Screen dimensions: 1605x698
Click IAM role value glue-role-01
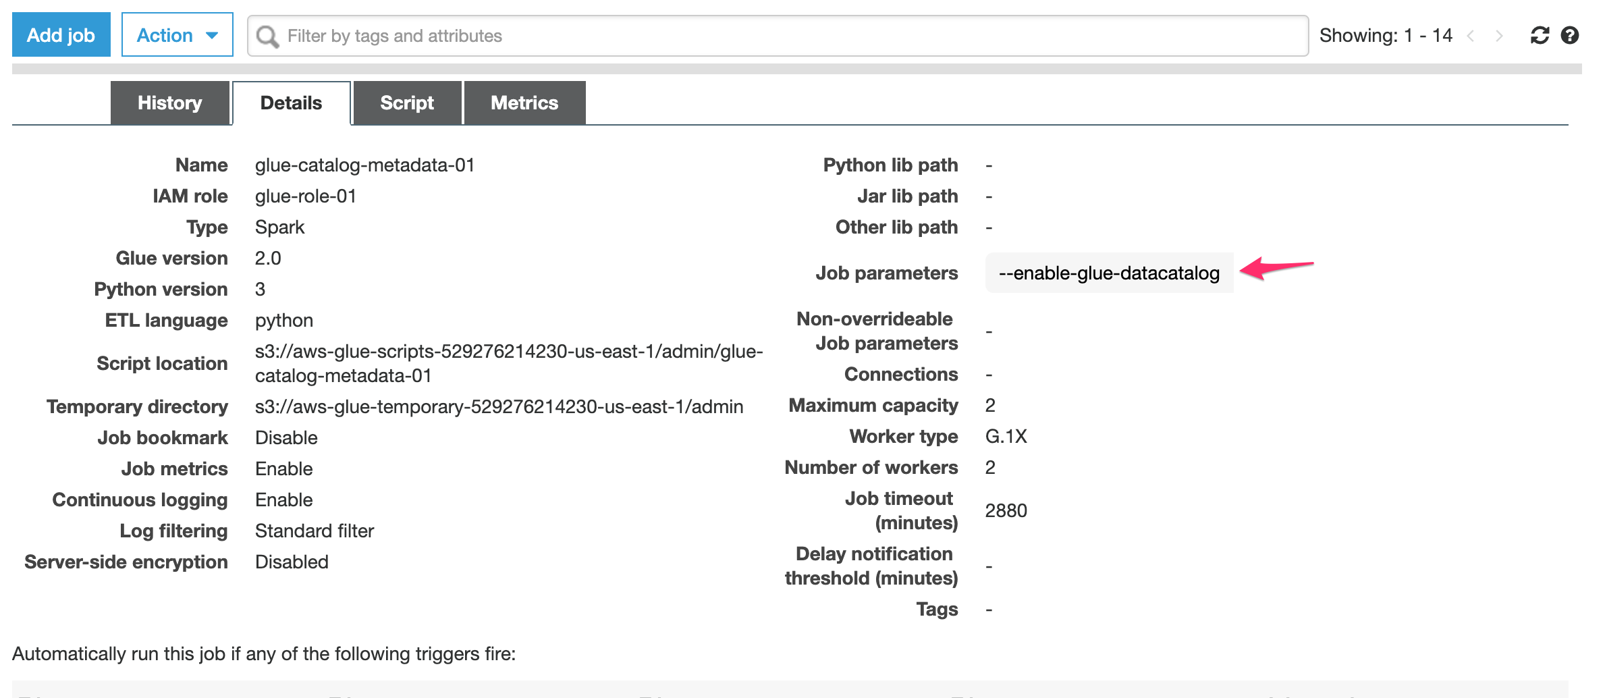point(305,196)
